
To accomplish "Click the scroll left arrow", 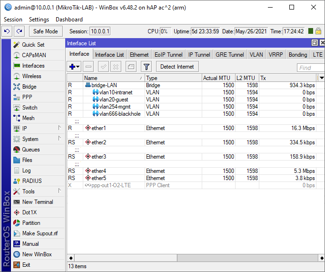I will [71, 258].
